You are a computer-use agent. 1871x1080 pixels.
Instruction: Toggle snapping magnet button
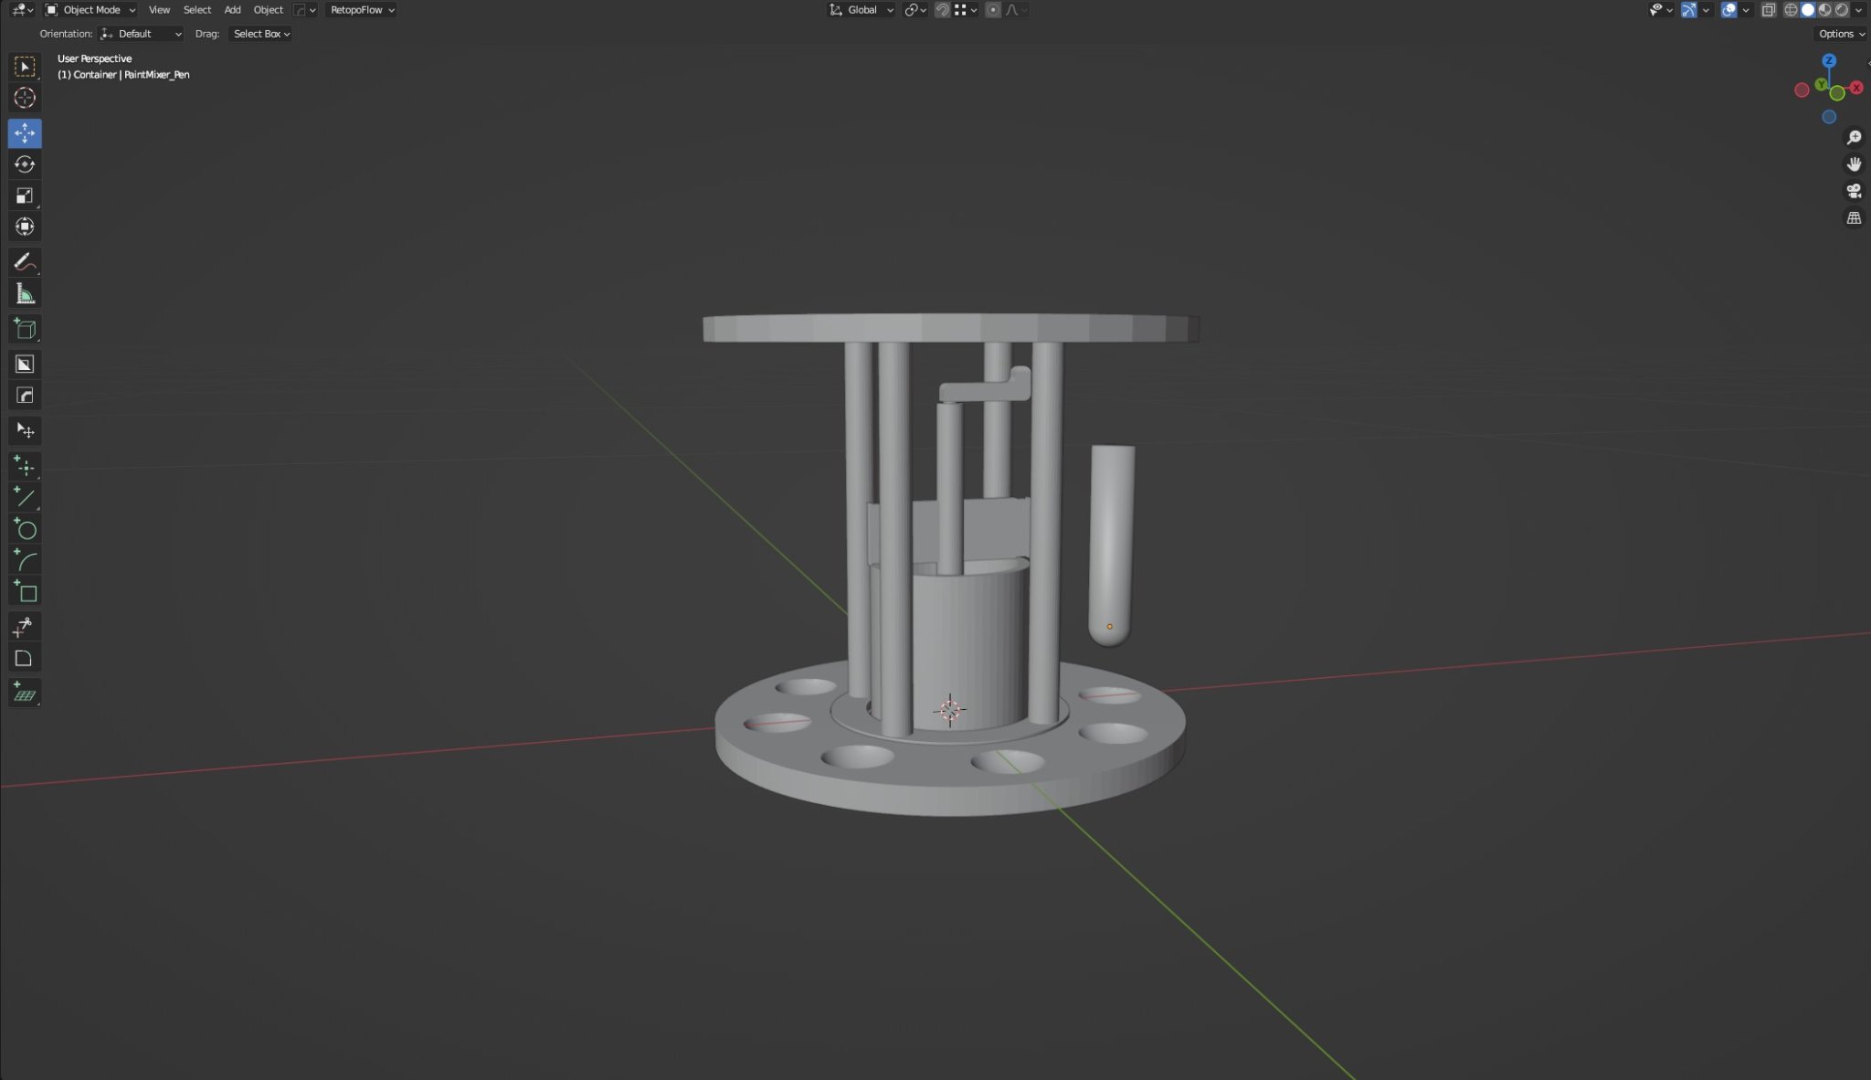942,10
